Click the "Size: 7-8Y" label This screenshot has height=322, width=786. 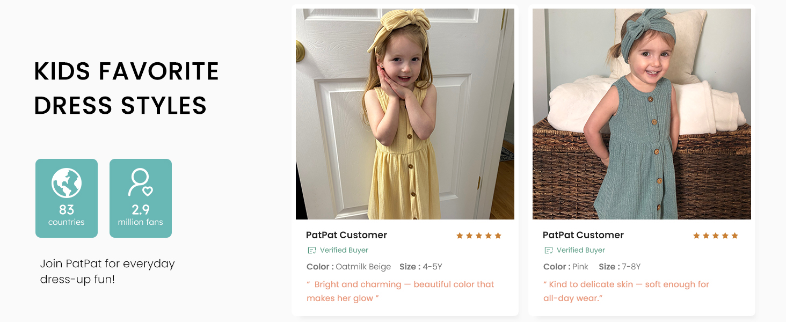tap(620, 267)
